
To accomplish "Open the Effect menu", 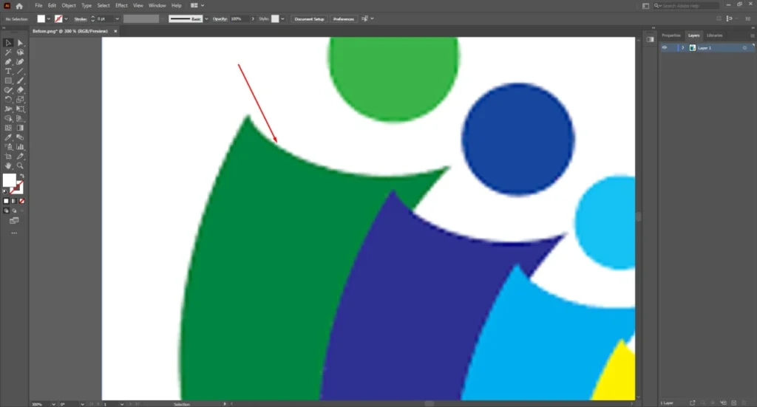I will [122, 6].
